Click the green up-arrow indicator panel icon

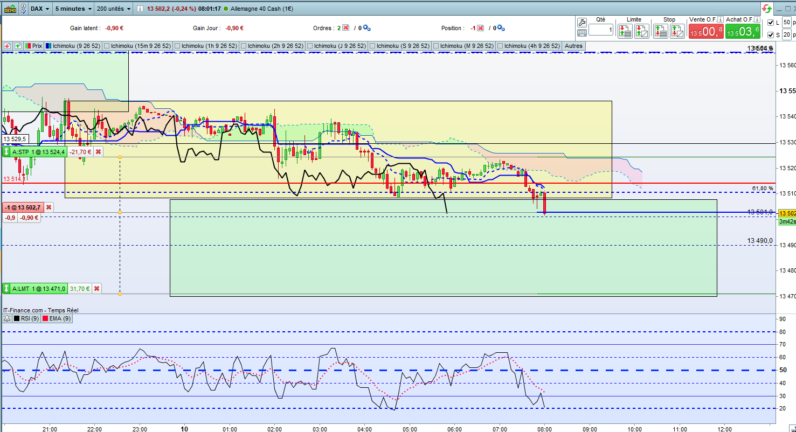(x=18, y=46)
